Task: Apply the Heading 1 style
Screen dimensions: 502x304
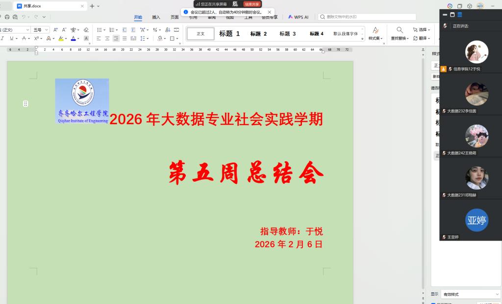Action: click(x=229, y=34)
